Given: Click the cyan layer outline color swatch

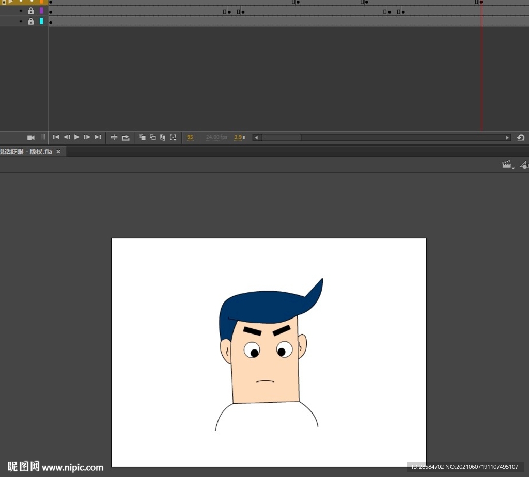Looking at the screenshot, I should tap(41, 21).
